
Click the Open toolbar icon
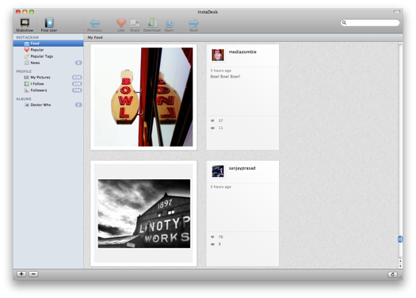pyautogui.click(x=169, y=25)
